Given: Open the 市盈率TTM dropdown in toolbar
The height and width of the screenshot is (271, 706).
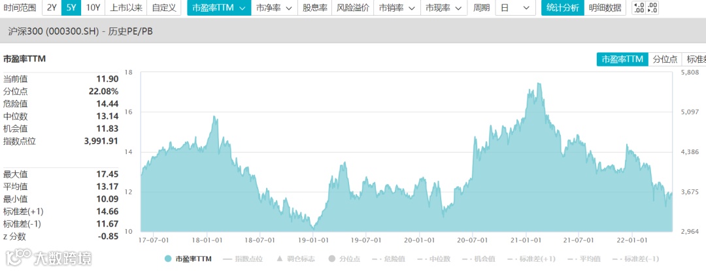Looking at the screenshot, I should click(x=219, y=8).
